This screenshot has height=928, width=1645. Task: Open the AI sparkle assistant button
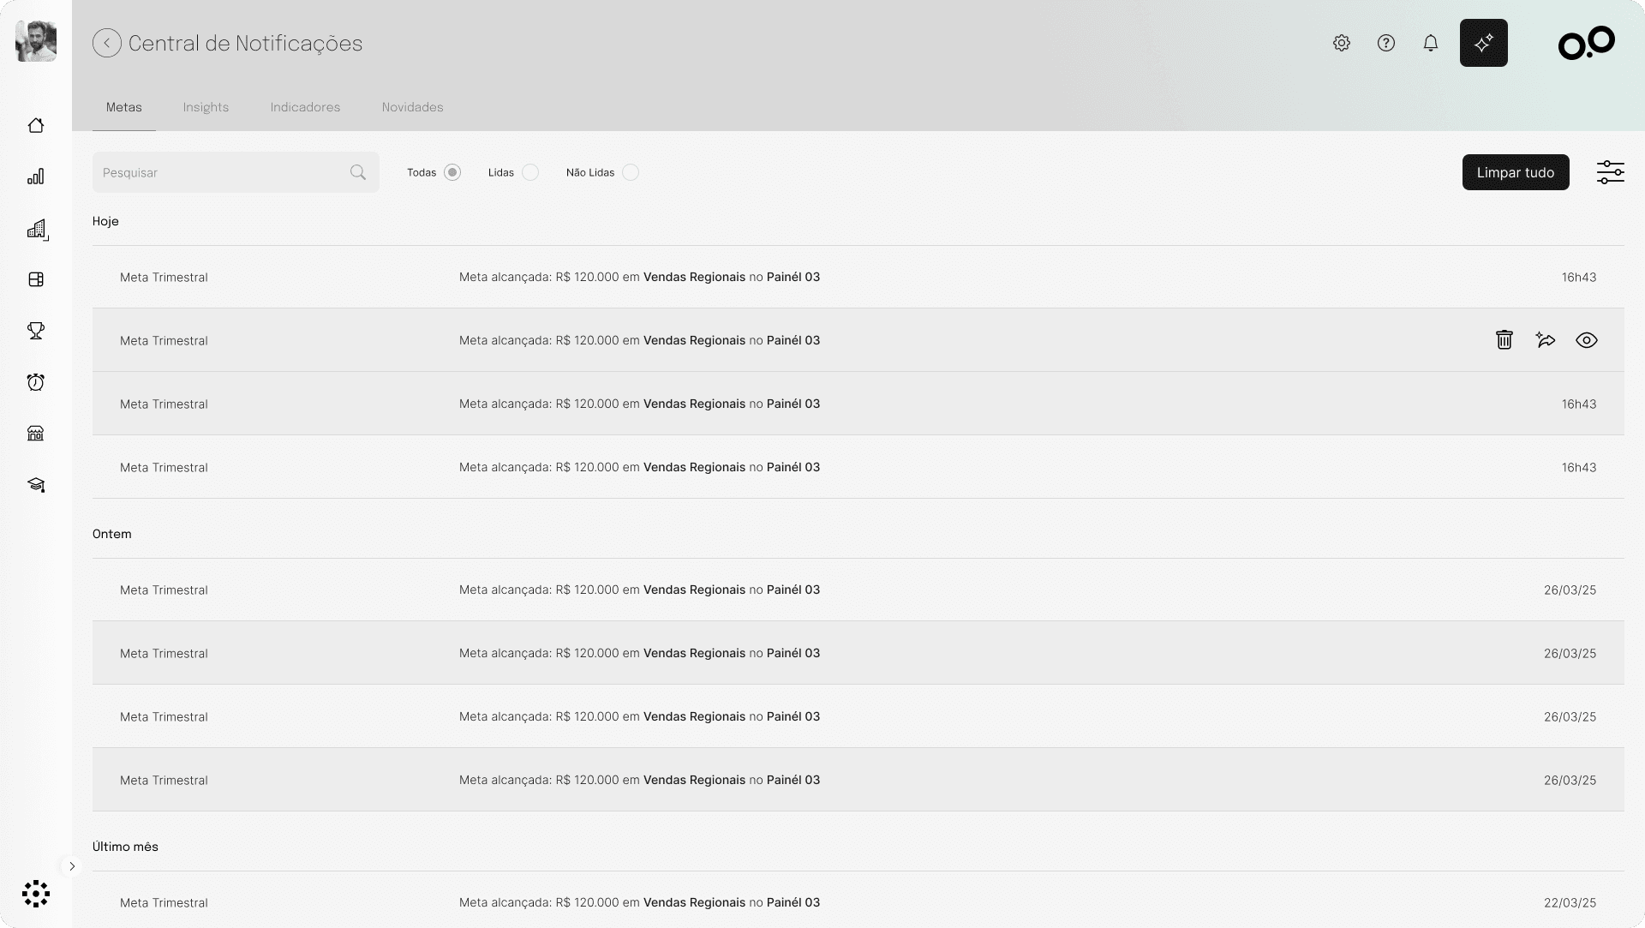[x=1484, y=43]
